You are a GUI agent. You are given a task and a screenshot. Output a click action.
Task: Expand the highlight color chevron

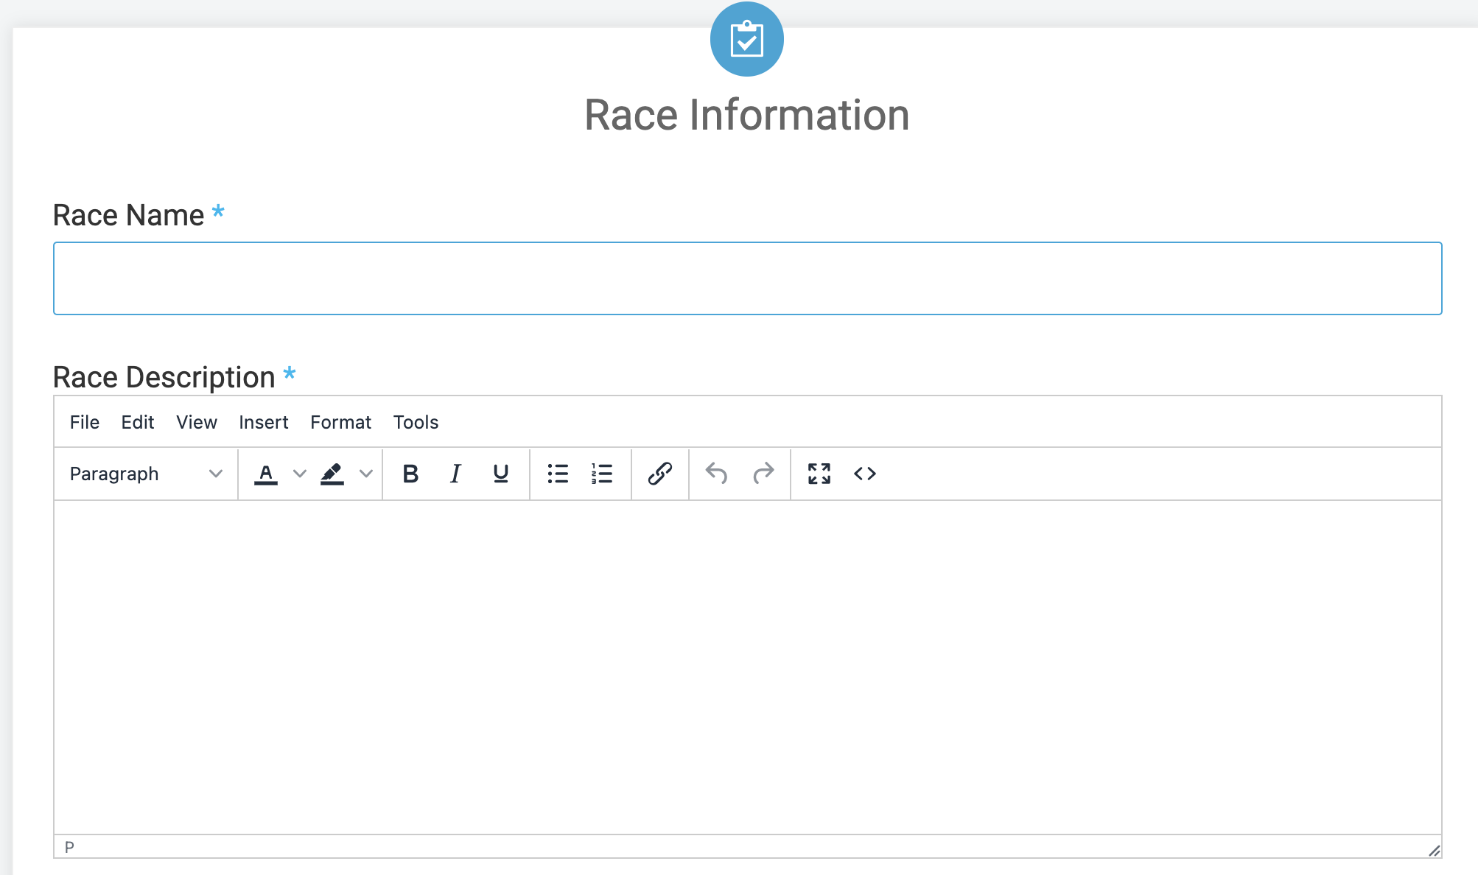click(366, 474)
